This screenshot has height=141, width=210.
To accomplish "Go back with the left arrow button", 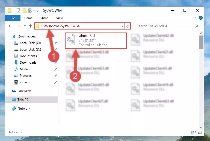I will click(x=10, y=26).
